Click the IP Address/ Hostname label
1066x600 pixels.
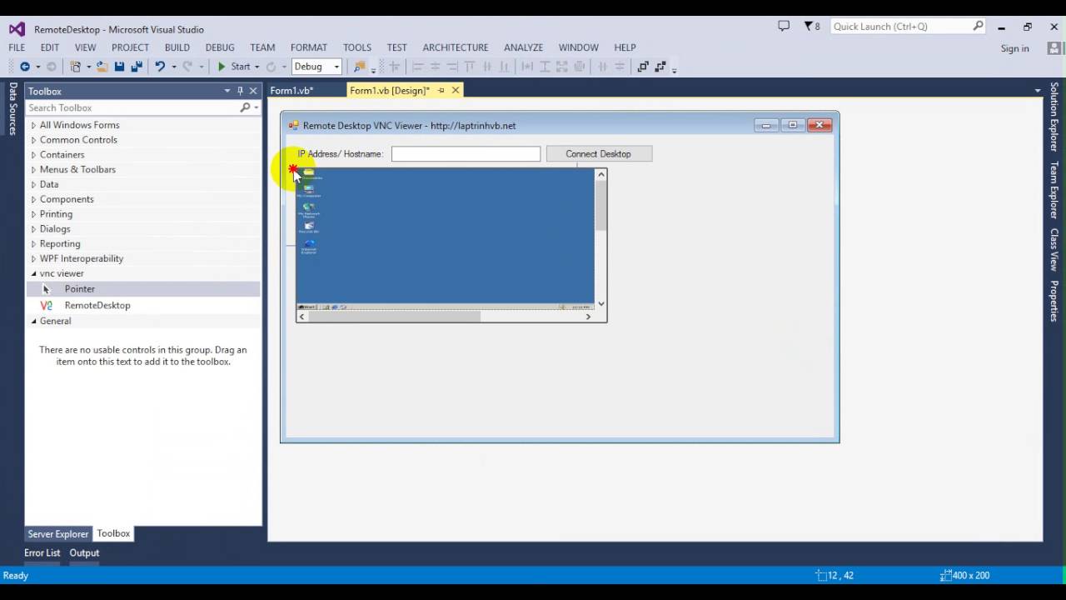[x=340, y=154]
